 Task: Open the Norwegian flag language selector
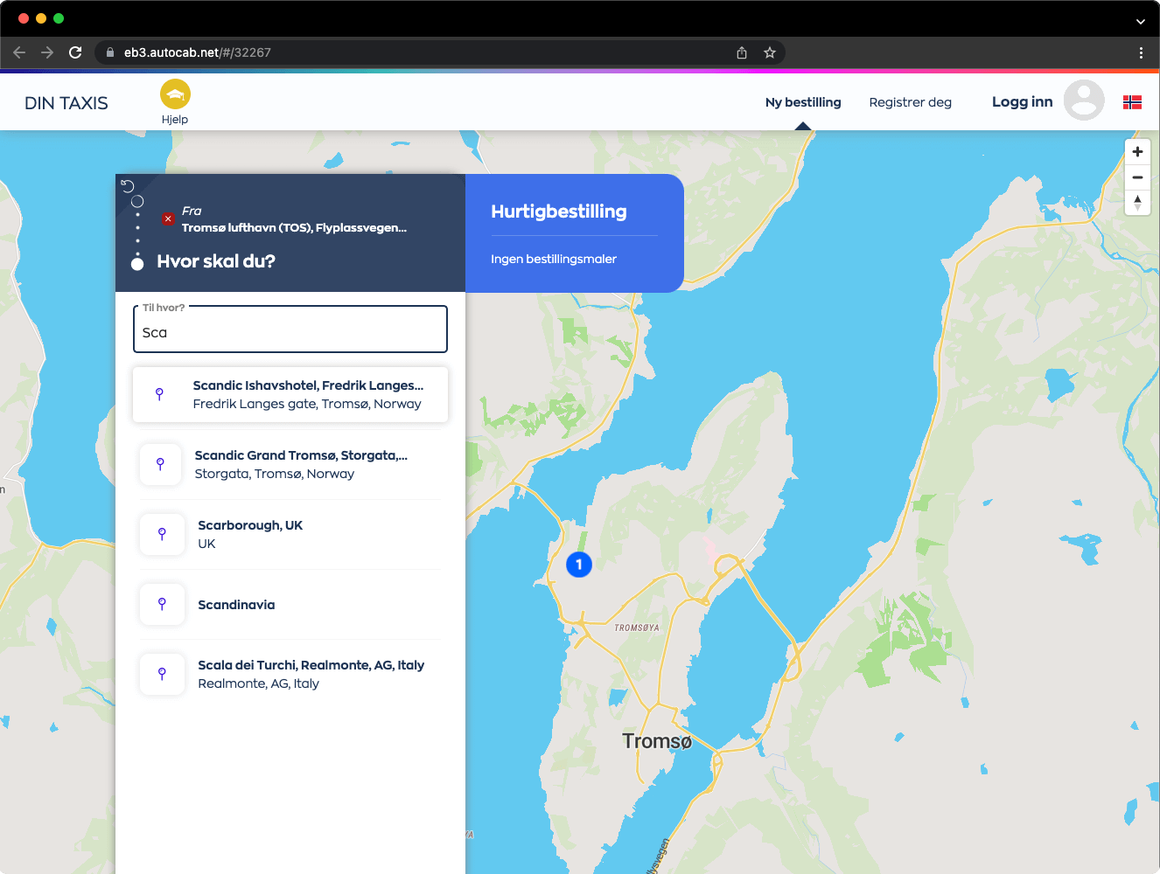click(x=1132, y=102)
